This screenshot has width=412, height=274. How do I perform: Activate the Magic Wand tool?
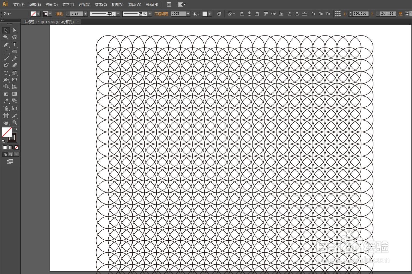point(6,37)
